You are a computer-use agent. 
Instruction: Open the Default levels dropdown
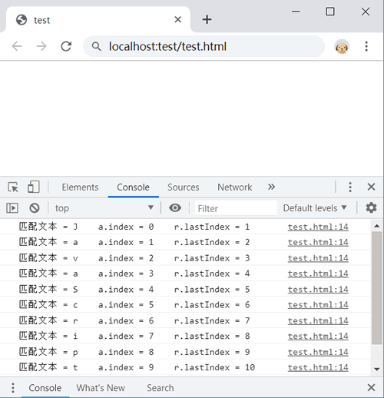click(x=315, y=208)
